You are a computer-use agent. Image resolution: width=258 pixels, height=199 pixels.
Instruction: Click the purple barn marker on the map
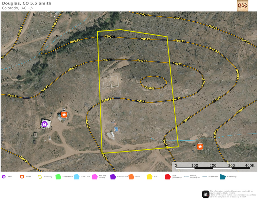point(44,124)
